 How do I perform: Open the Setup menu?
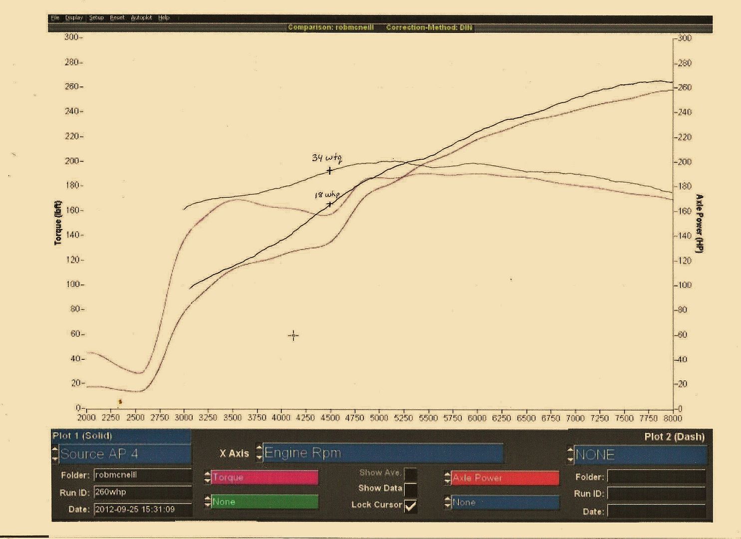point(96,18)
